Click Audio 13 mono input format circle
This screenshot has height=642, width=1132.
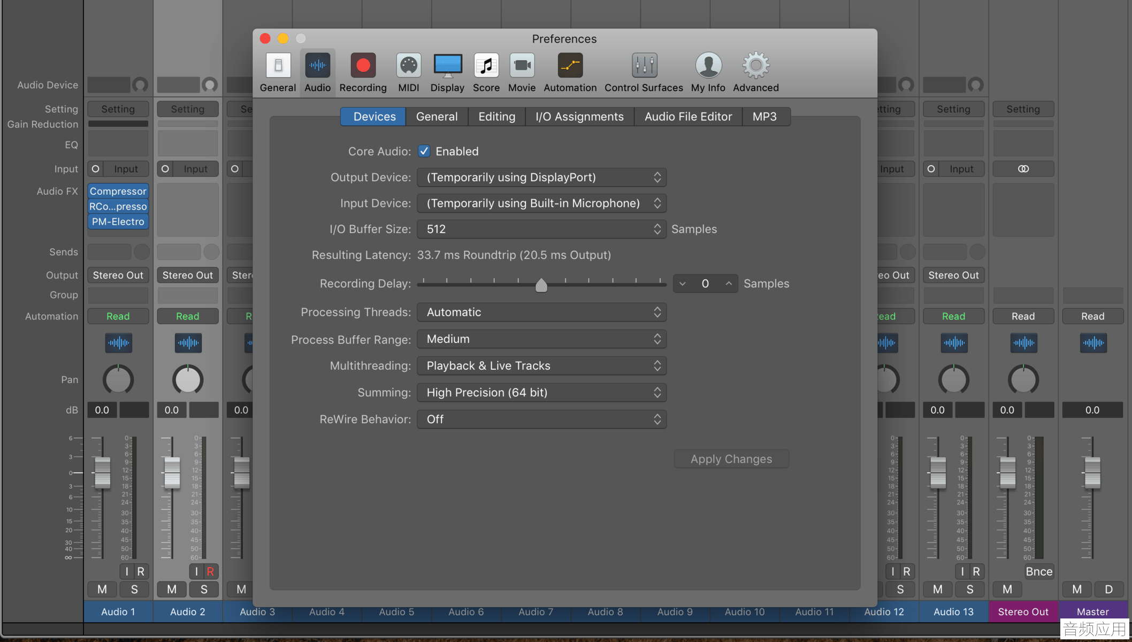(931, 169)
